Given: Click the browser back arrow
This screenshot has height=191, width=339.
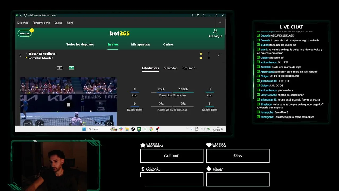Looking at the screenshot, I should coord(21,15).
